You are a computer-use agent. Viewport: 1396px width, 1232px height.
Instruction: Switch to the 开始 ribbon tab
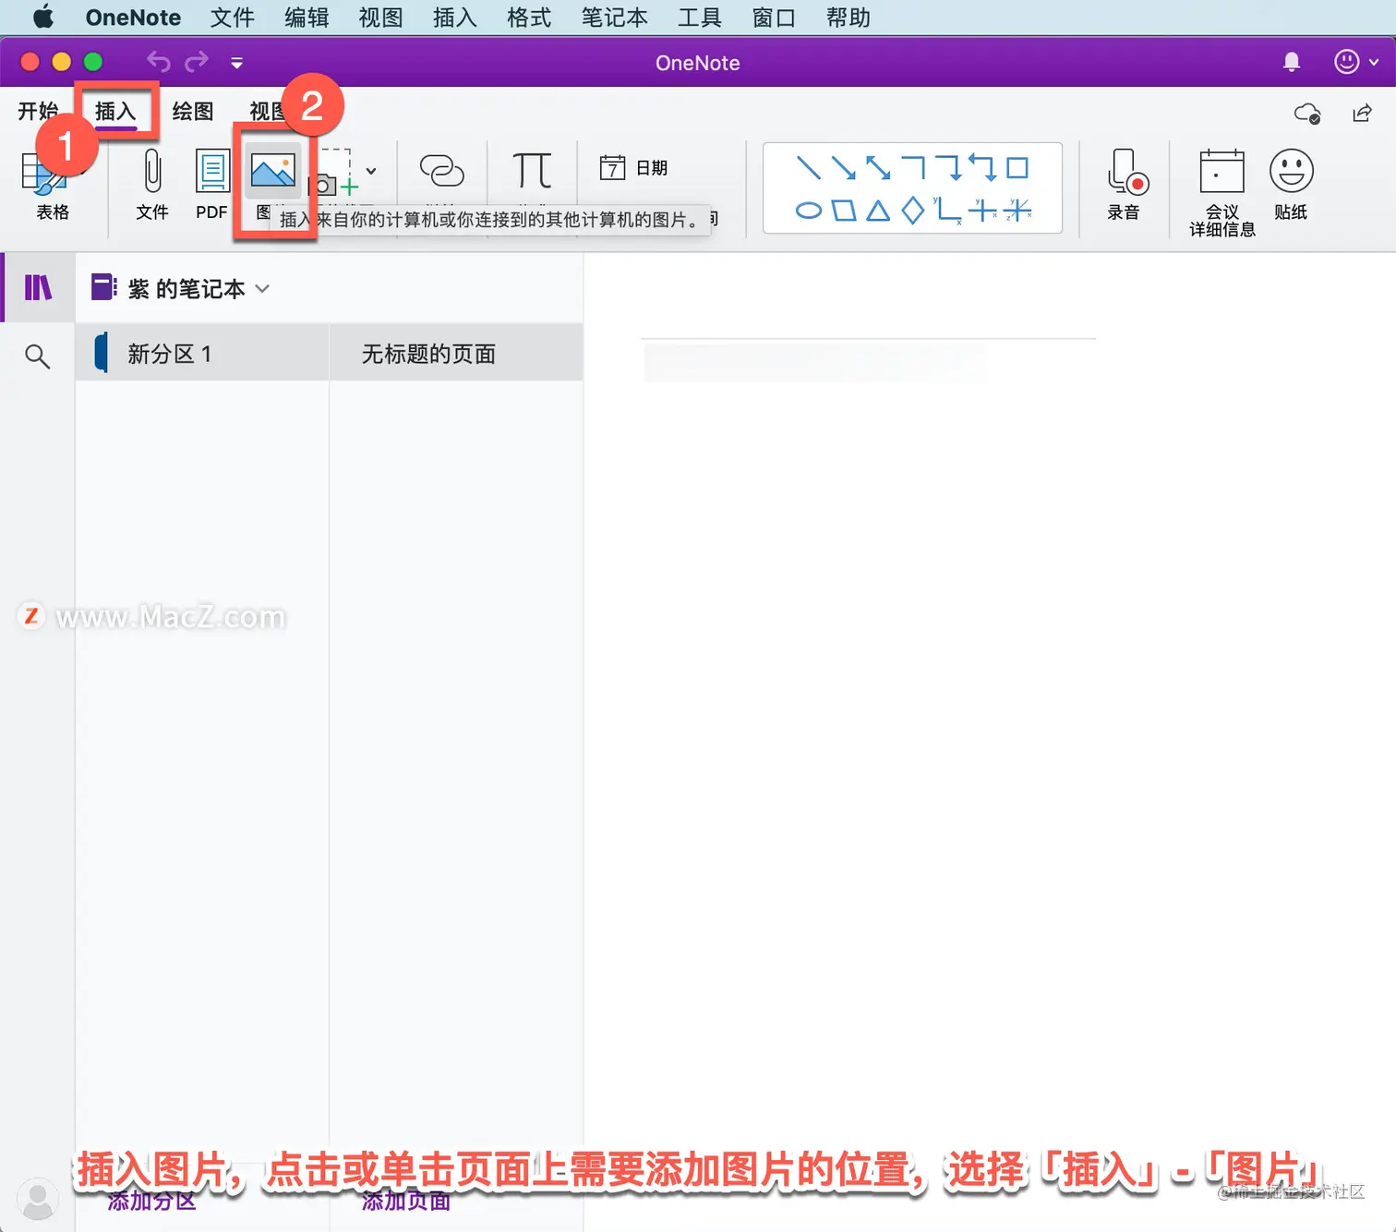[38, 111]
